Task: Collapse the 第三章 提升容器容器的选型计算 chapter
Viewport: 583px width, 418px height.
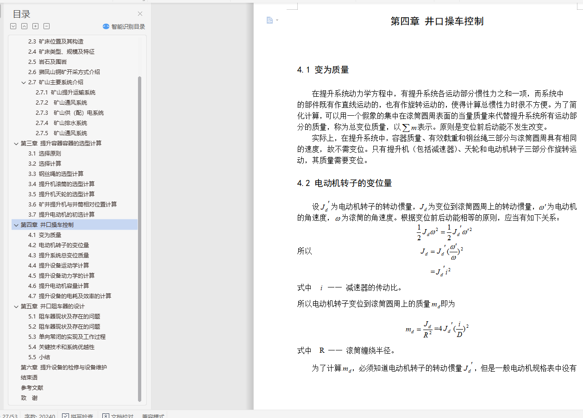Action: (x=16, y=143)
